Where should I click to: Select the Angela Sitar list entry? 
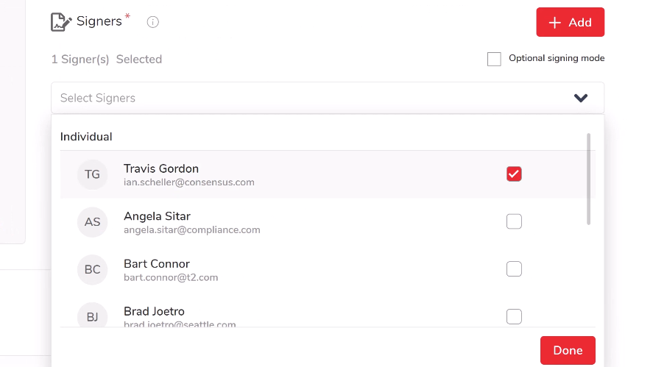294,221
